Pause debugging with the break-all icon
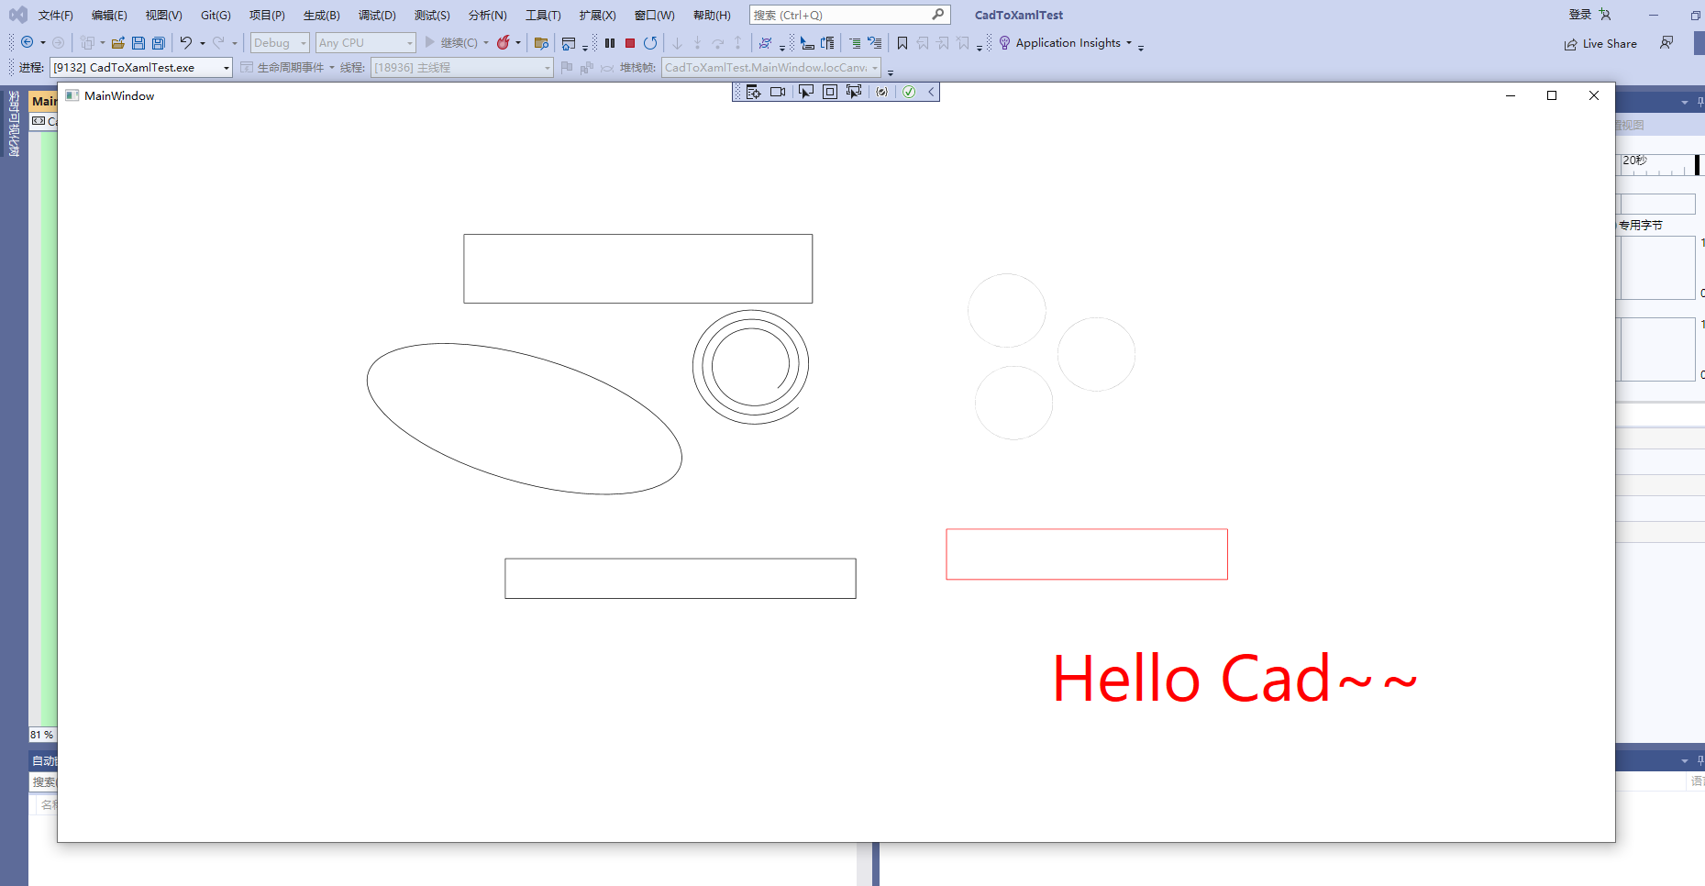Screen dimensions: 1705x886 [609, 42]
